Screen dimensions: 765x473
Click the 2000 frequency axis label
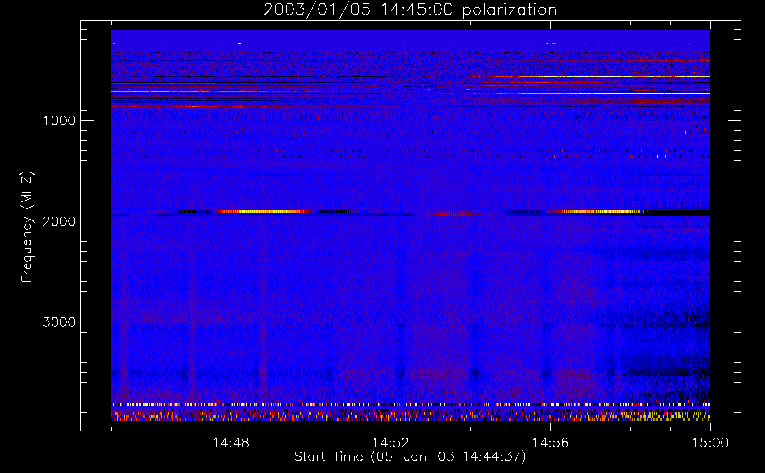coord(59,221)
